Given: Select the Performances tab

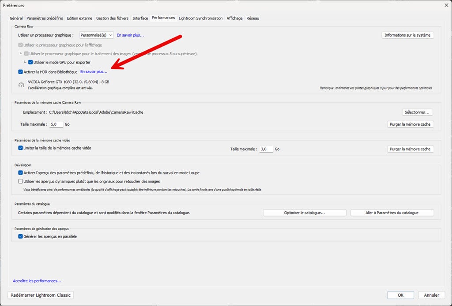Looking at the screenshot, I should (x=163, y=18).
